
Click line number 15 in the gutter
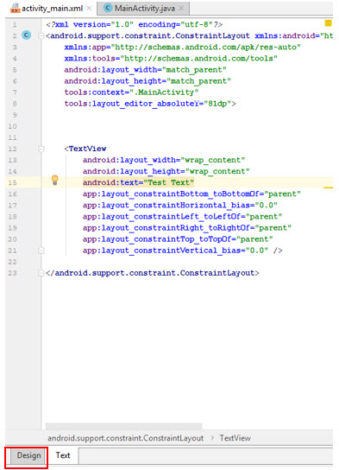pos(12,182)
